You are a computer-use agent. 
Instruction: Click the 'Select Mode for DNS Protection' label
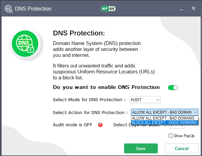click(x=89, y=100)
